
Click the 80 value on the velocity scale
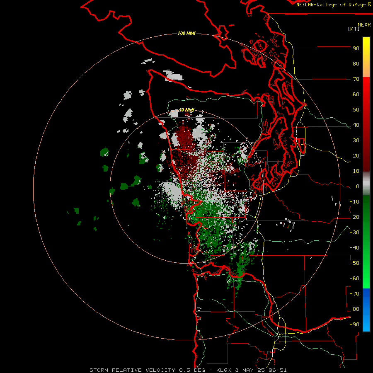tap(356, 63)
